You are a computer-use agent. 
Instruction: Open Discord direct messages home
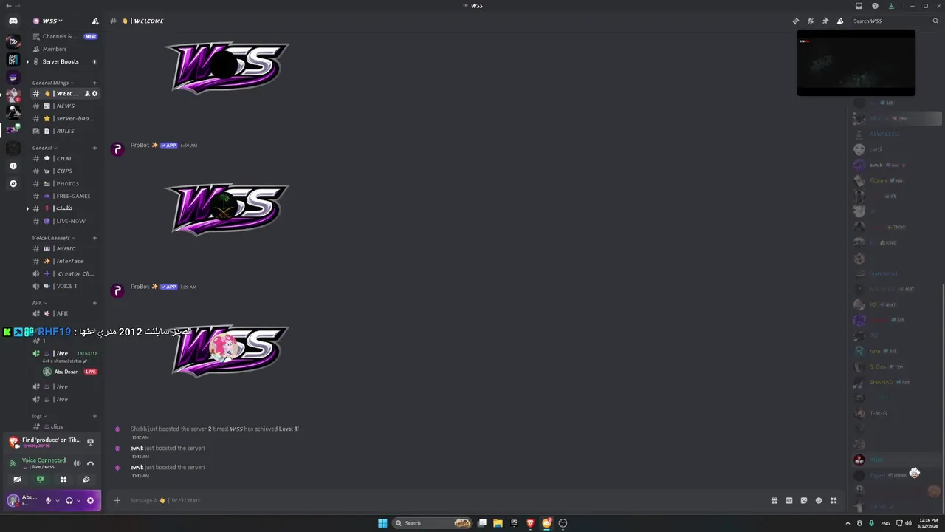pos(13,21)
